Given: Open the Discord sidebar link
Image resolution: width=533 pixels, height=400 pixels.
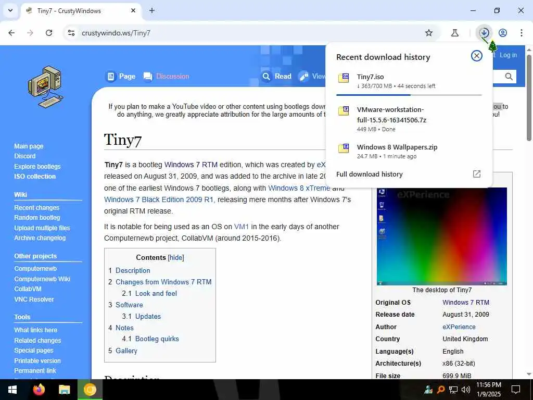Looking at the screenshot, I should 25,156.
